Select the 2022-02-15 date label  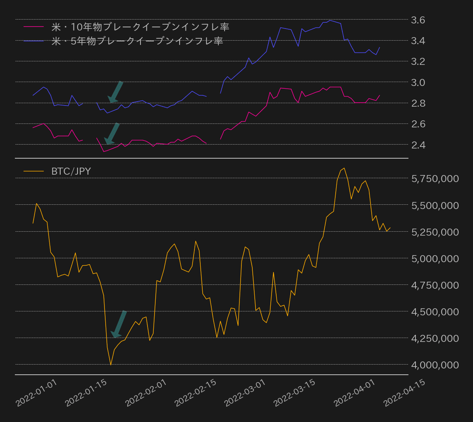pos(195,393)
